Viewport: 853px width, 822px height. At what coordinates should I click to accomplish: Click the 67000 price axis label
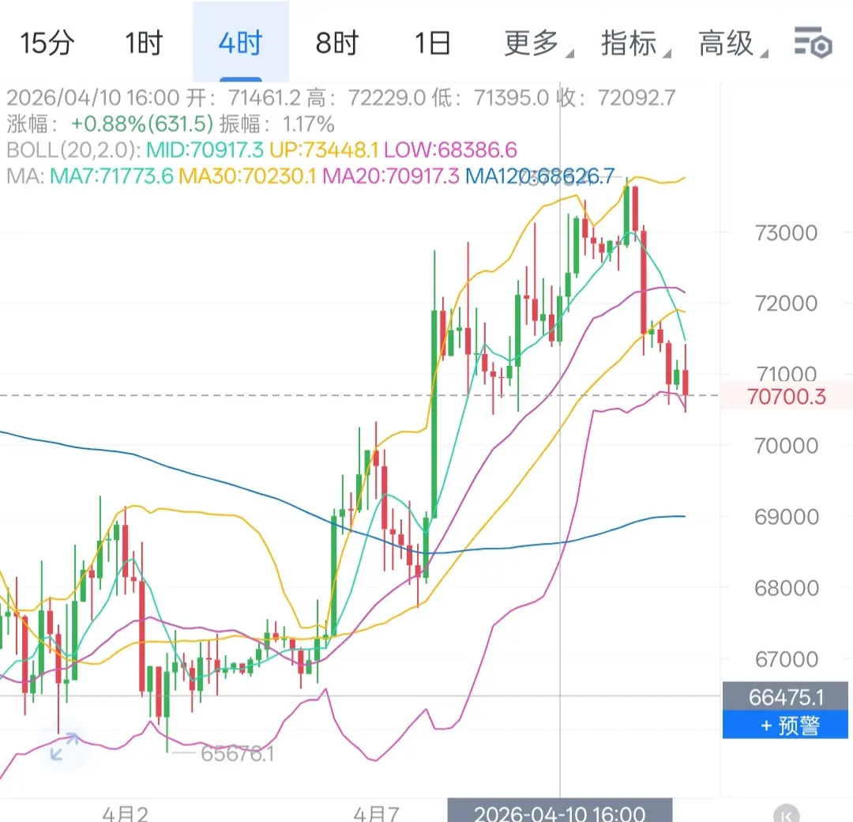tap(786, 659)
